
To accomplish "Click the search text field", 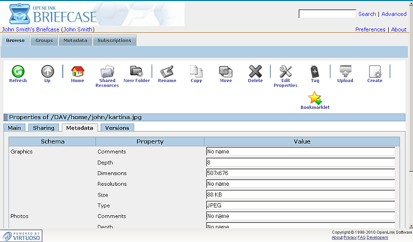I will point(327,14).
